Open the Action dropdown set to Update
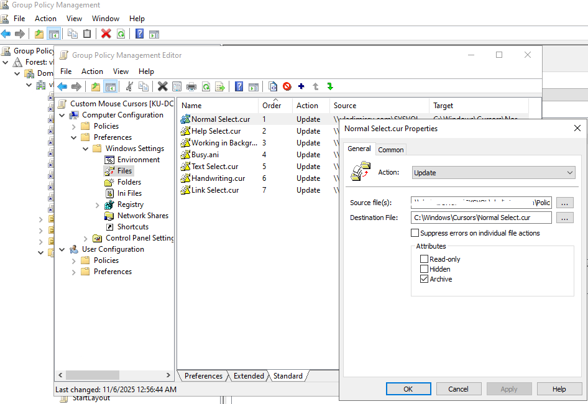588x404 pixels. click(x=494, y=173)
